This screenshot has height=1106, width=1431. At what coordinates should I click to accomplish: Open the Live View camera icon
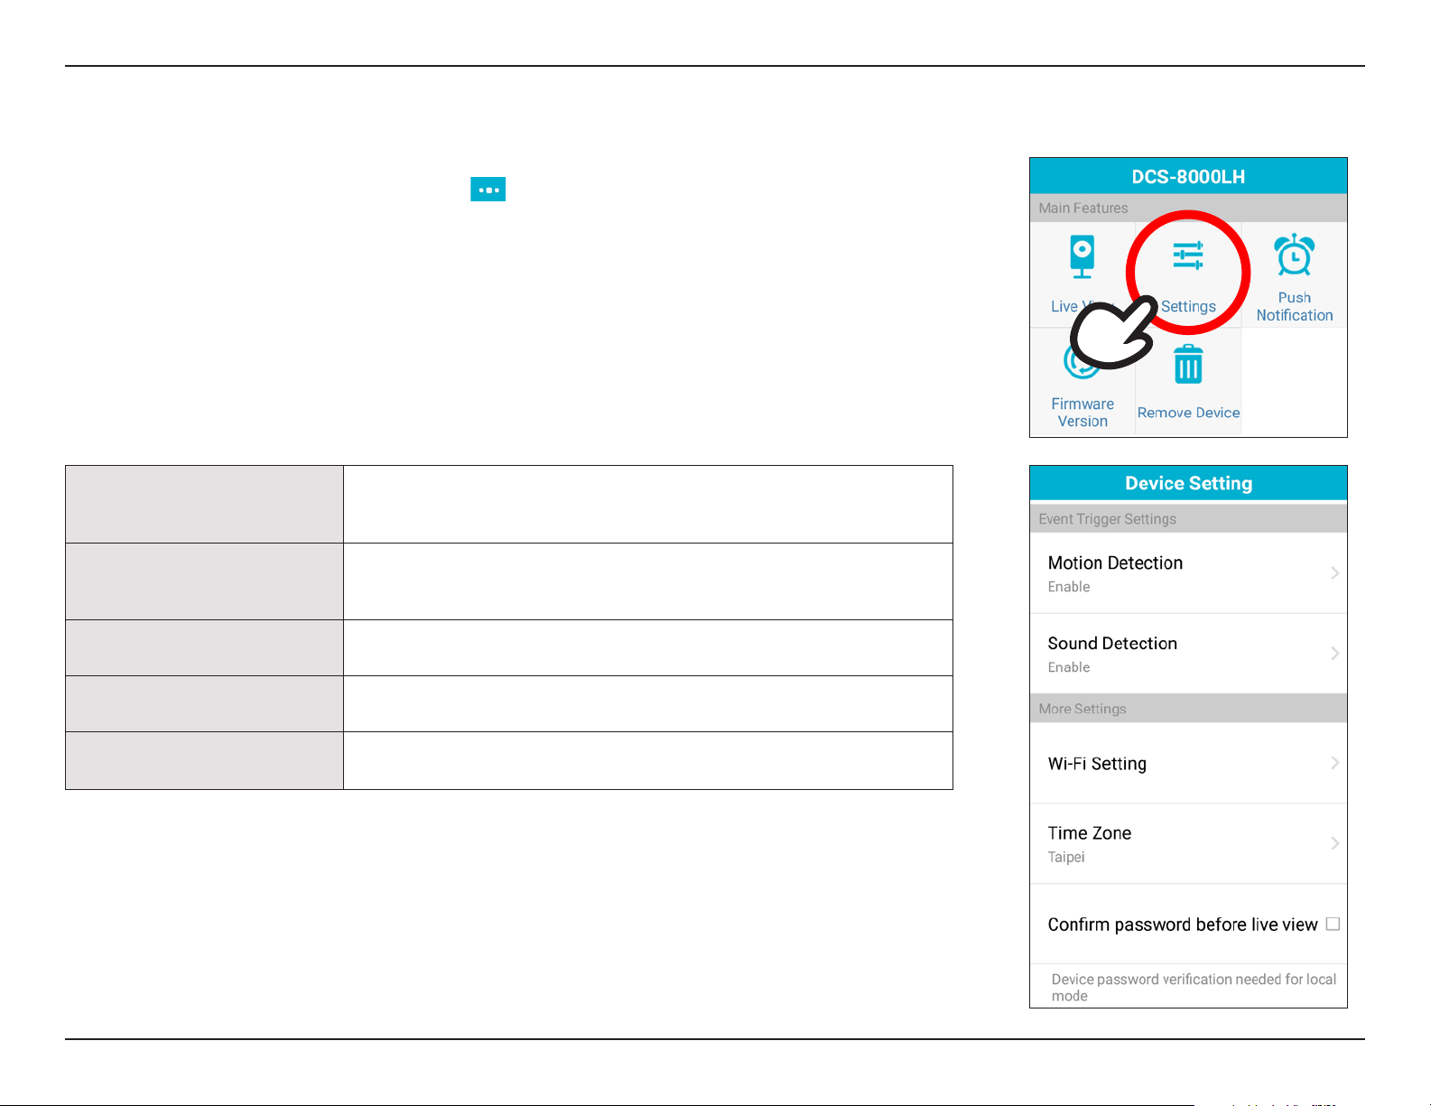tap(1082, 257)
